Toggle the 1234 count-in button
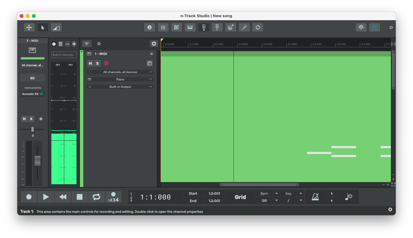The height and width of the screenshot is (238, 413). pos(113,197)
